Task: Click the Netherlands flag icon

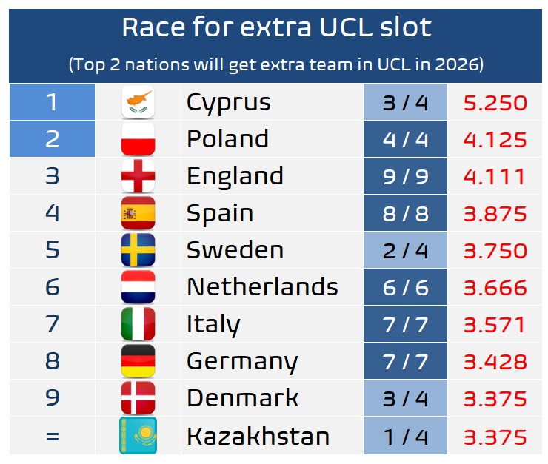Action: [138, 287]
